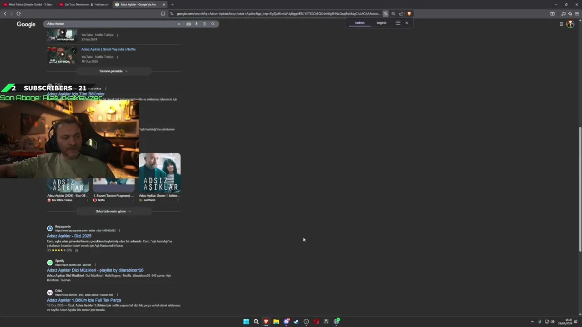Click the page vertical scrollbar
The width and height of the screenshot is (582, 327).
tap(580, 188)
